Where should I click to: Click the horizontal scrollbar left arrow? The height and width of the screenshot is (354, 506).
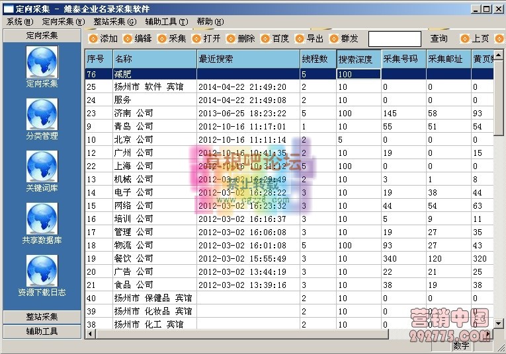click(x=90, y=334)
